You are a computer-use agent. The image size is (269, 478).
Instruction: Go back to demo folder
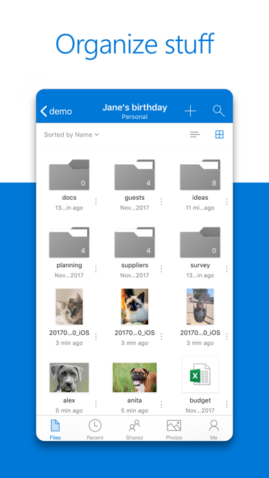[x=56, y=111]
